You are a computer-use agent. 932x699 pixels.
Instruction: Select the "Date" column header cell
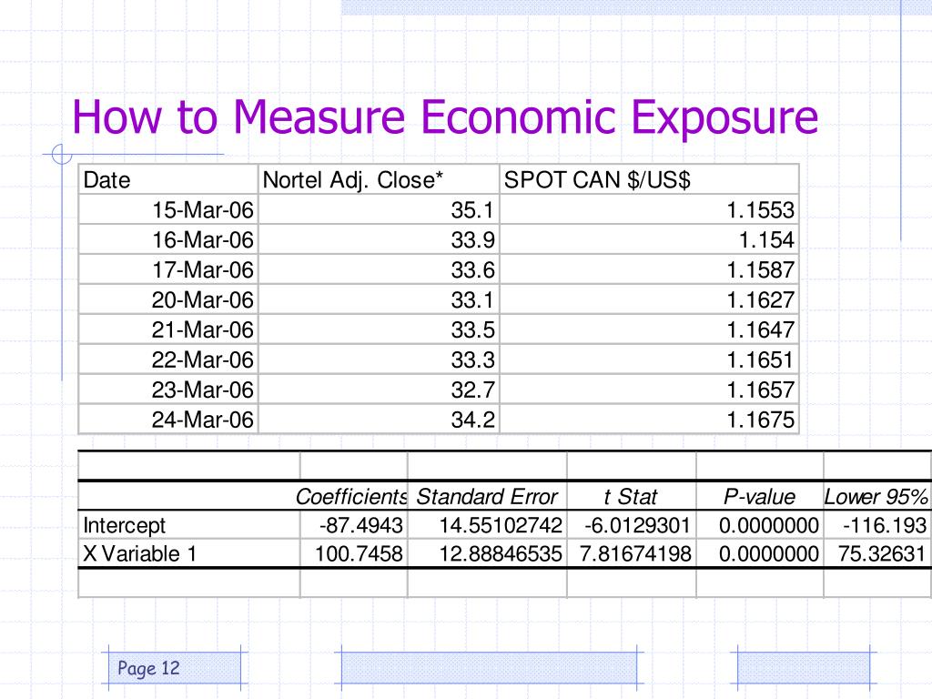pos(168,179)
